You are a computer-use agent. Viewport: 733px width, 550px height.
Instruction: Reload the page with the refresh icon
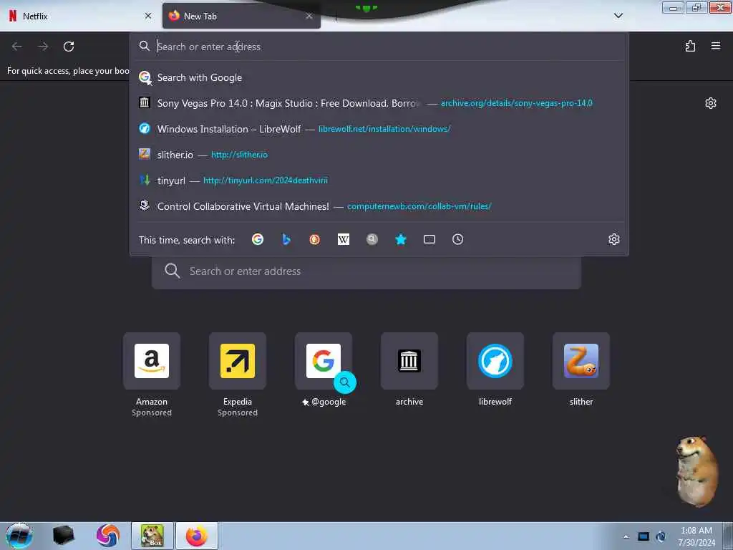pyautogui.click(x=69, y=47)
